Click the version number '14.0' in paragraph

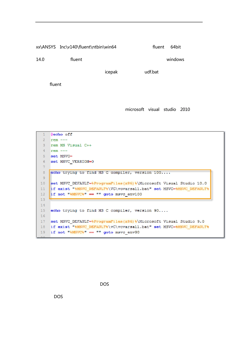coord(40,59)
